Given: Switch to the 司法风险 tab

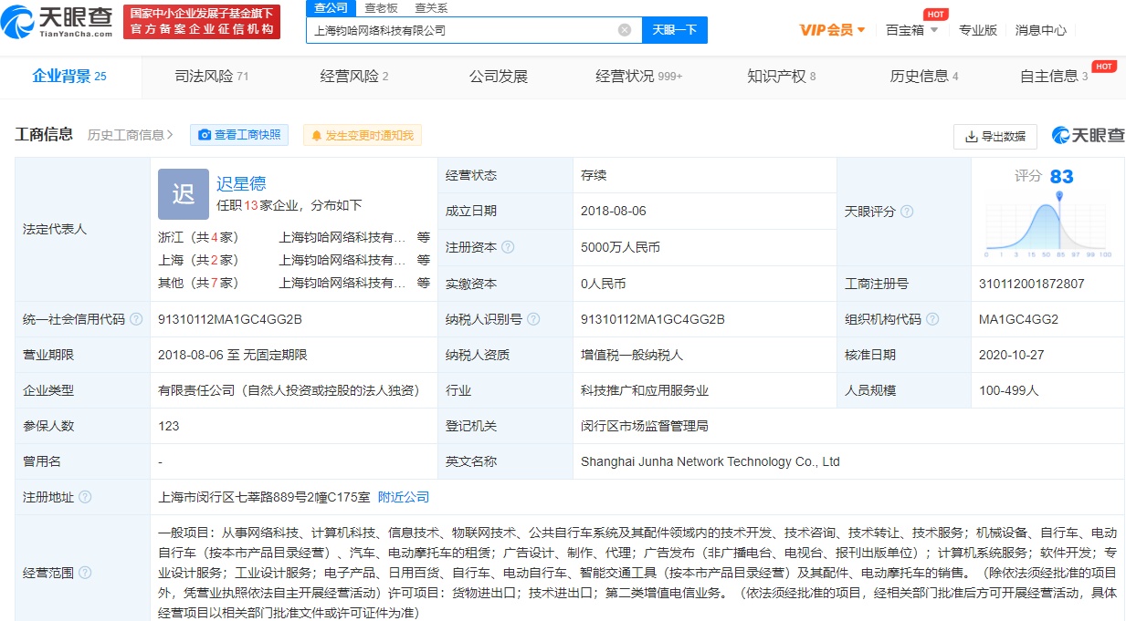Looking at the screenshot, I should 212,77.
